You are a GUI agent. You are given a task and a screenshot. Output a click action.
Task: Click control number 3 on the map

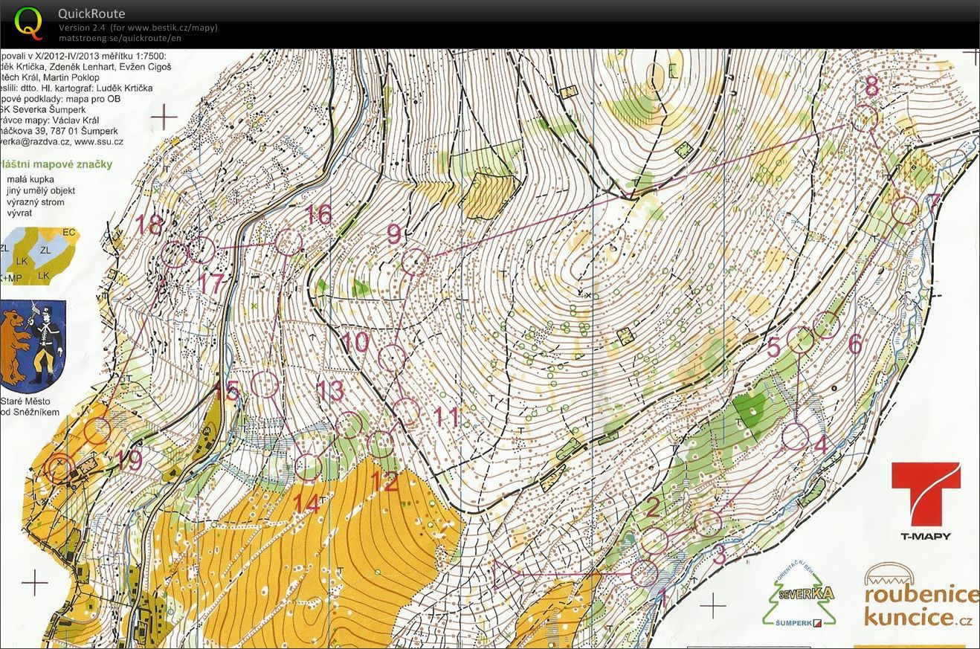719,554
